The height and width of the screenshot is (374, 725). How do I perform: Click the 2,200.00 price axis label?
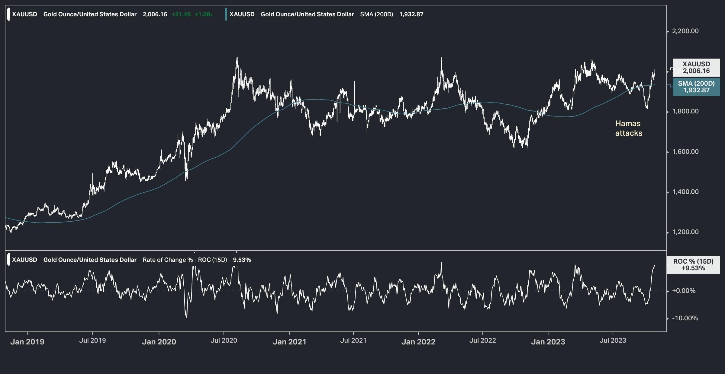pyautogui.click(x=685, y=31)
